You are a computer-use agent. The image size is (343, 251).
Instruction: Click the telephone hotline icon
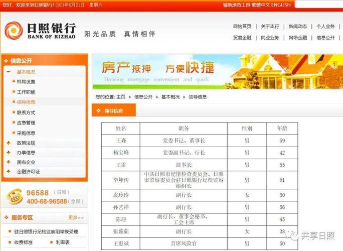pos(15,196)
